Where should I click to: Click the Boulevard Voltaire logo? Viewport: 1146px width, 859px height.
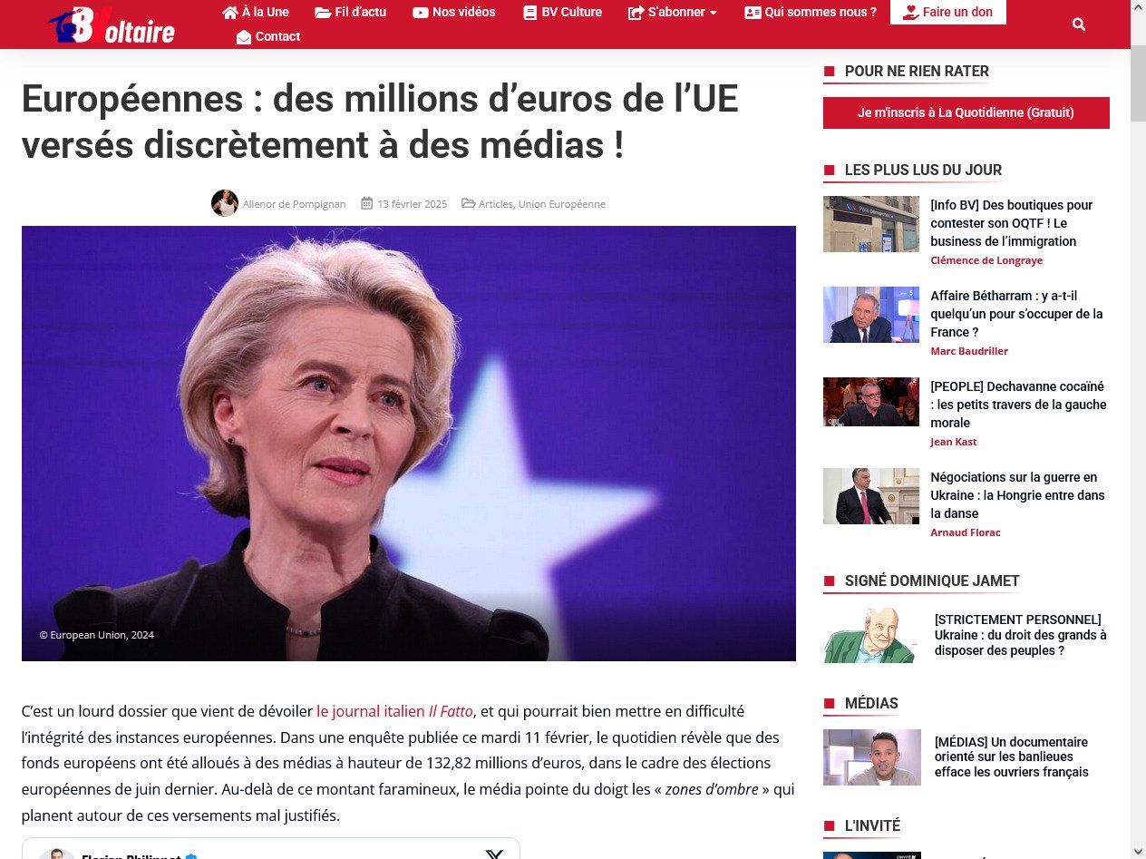click(x=112, y=24)
